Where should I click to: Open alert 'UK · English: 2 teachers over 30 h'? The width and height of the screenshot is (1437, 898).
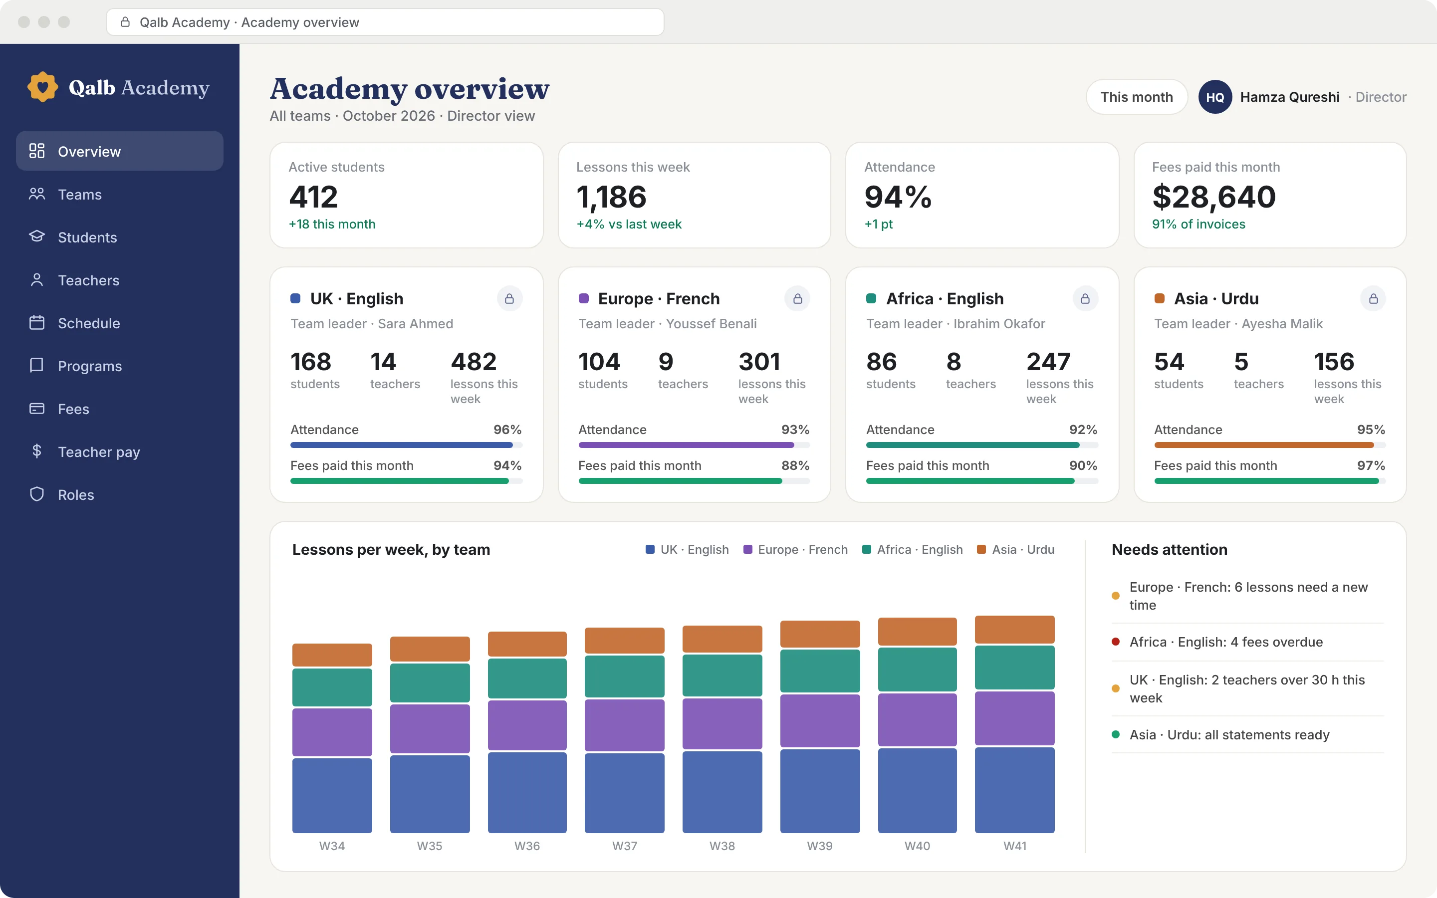[1247, 688]
